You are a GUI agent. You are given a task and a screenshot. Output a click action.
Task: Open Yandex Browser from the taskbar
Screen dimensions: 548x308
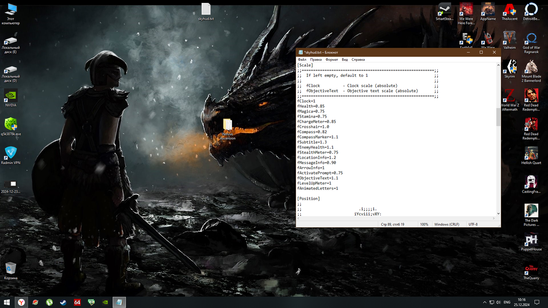coord(21,302)
